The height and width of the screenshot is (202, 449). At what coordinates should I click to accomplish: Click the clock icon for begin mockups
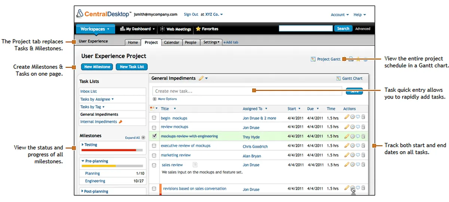352,118
